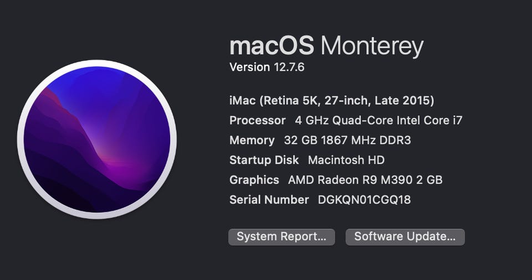The height and width of the screenshot is (280, 532).
Task: Select the AMD Radeon R9 M390 value
Action: click(352, 180)
